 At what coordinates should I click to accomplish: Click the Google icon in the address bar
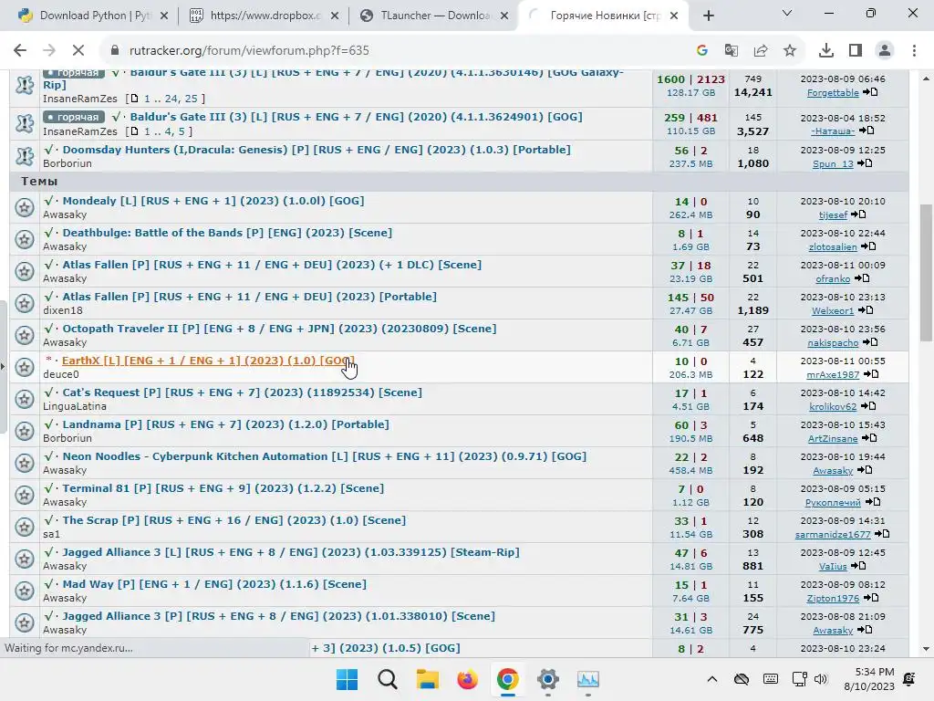point(702,51)
